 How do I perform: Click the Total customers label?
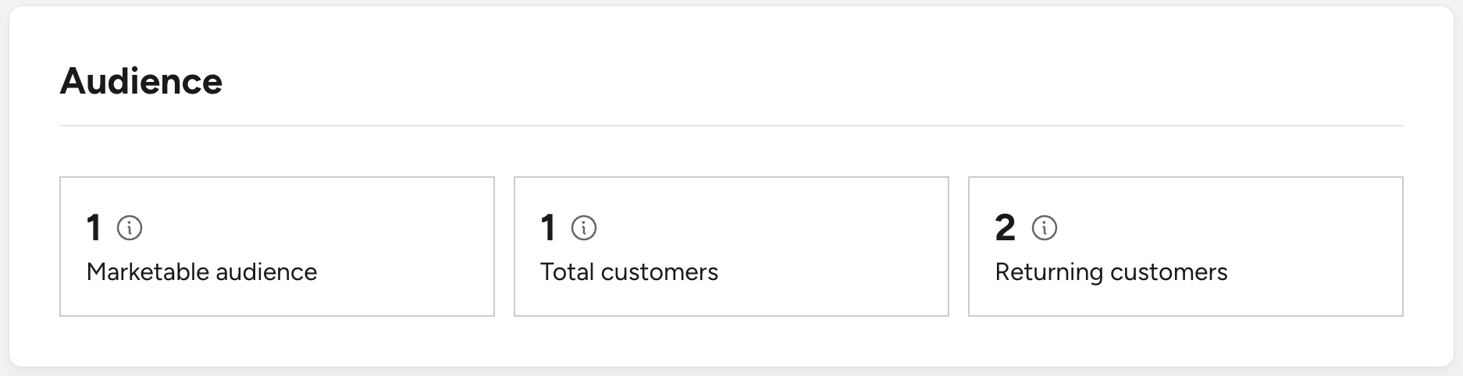(629, 271)
